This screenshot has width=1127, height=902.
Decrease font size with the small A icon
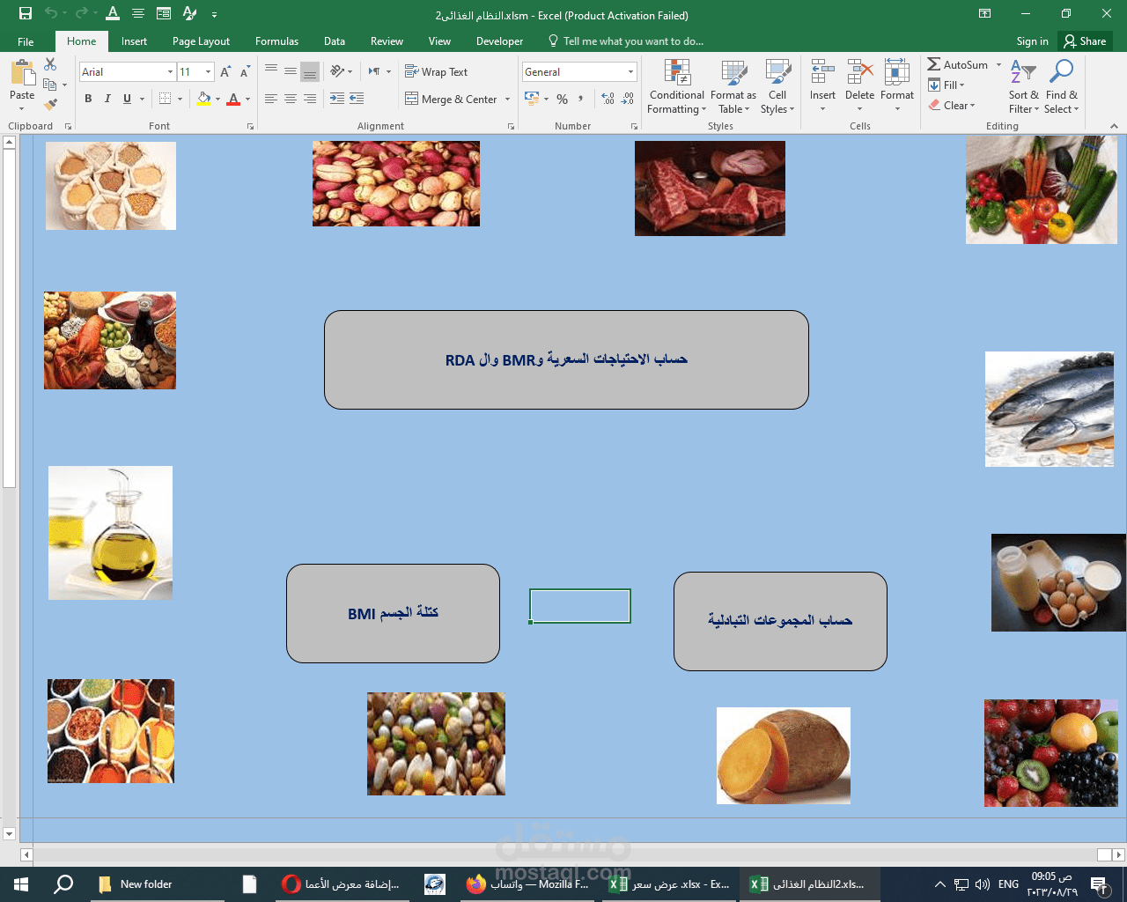coord(244,72)
